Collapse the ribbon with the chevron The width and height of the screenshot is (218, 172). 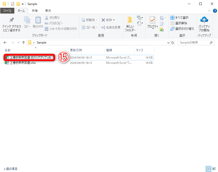point(209,11)
